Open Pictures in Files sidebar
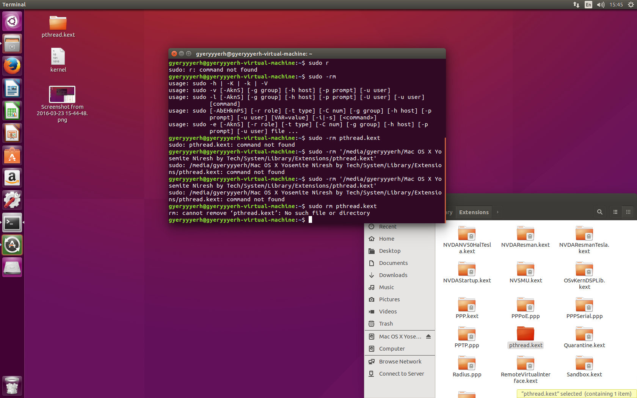This screenshot has height=398, width=637. (400, 299)
